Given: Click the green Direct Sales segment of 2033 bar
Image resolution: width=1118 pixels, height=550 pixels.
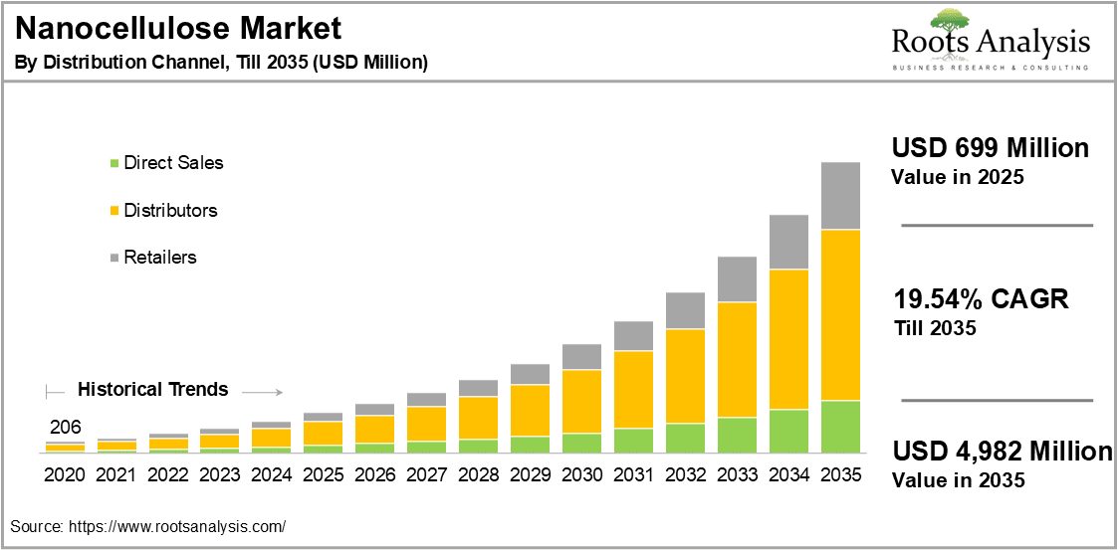Looking at the screenshot, I should pos(737,436).
